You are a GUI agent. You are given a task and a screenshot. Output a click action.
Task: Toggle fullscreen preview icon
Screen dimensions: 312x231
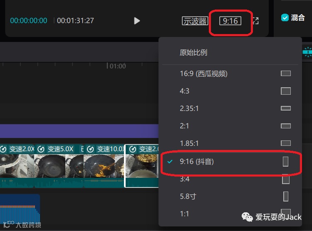255,21
